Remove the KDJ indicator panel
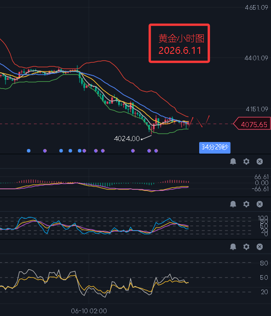This screenshot has height=316, width=271. click(x=259, y=204)
